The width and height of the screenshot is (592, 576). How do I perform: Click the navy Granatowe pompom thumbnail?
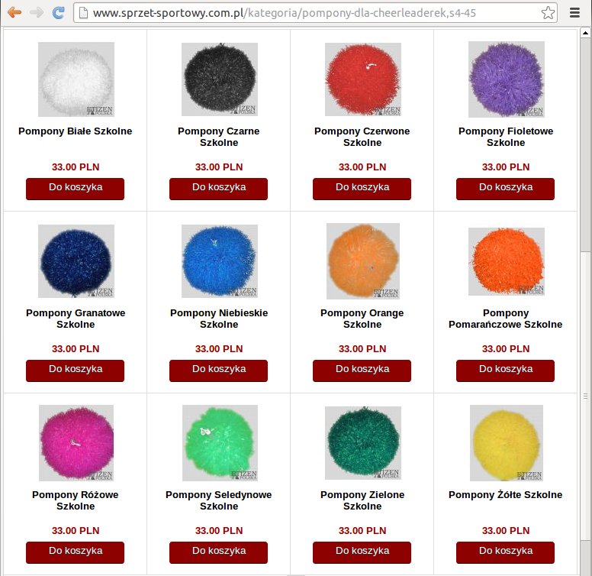76,261
